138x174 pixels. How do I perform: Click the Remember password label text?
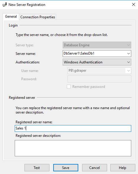coord(89,87)
